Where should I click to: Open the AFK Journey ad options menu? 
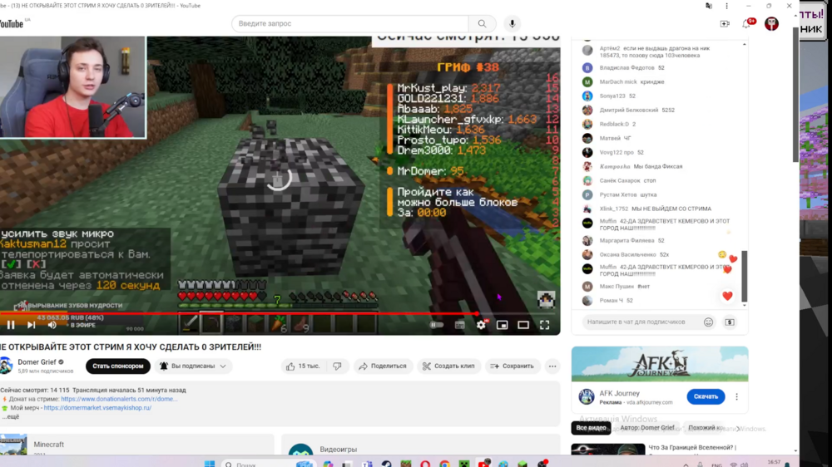[x=736, y=396]
